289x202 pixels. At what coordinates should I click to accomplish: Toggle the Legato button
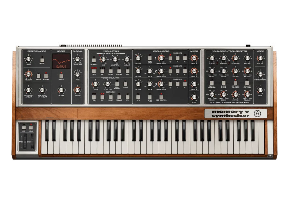tap(42, 60)
